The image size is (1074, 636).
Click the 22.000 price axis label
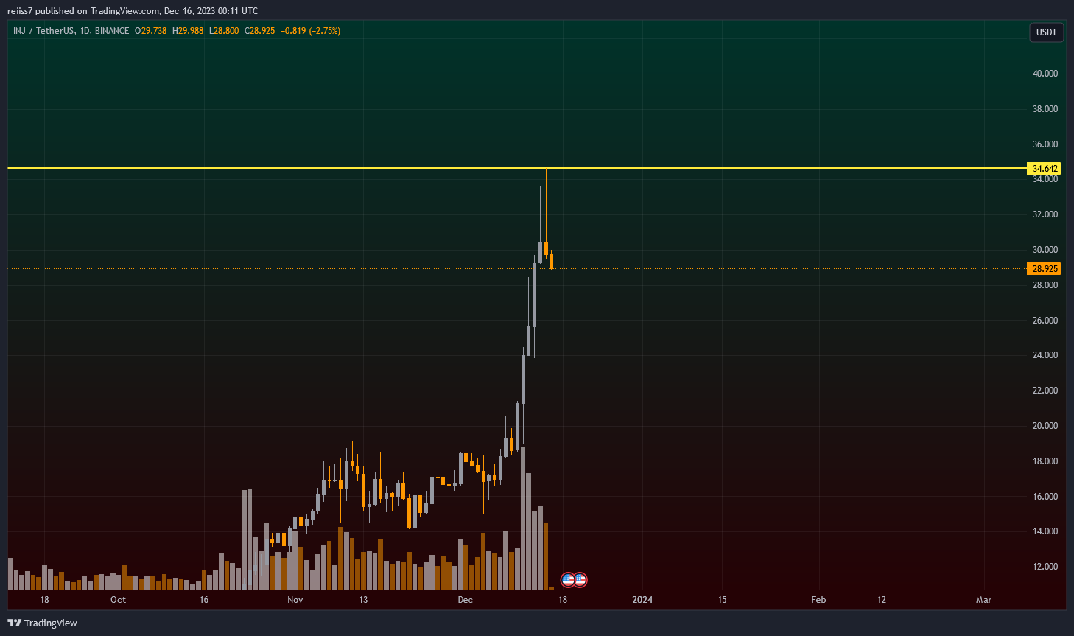click(x=1045, y=391)
